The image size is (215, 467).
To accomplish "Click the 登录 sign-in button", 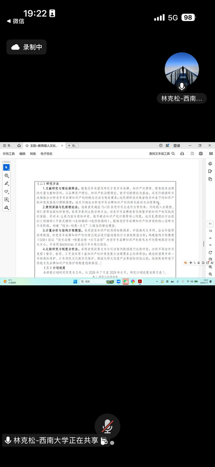I will tap(177, 146).
